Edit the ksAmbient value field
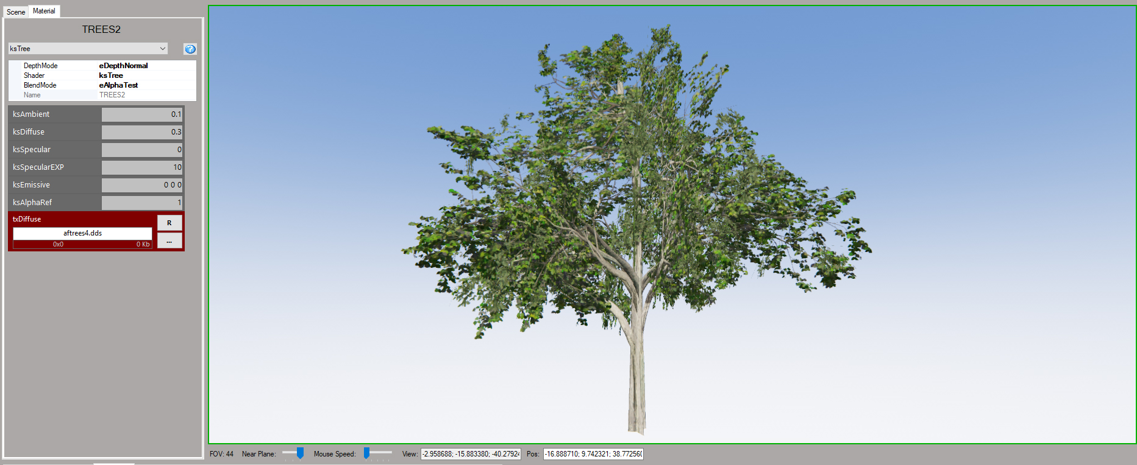 [142, 114]
